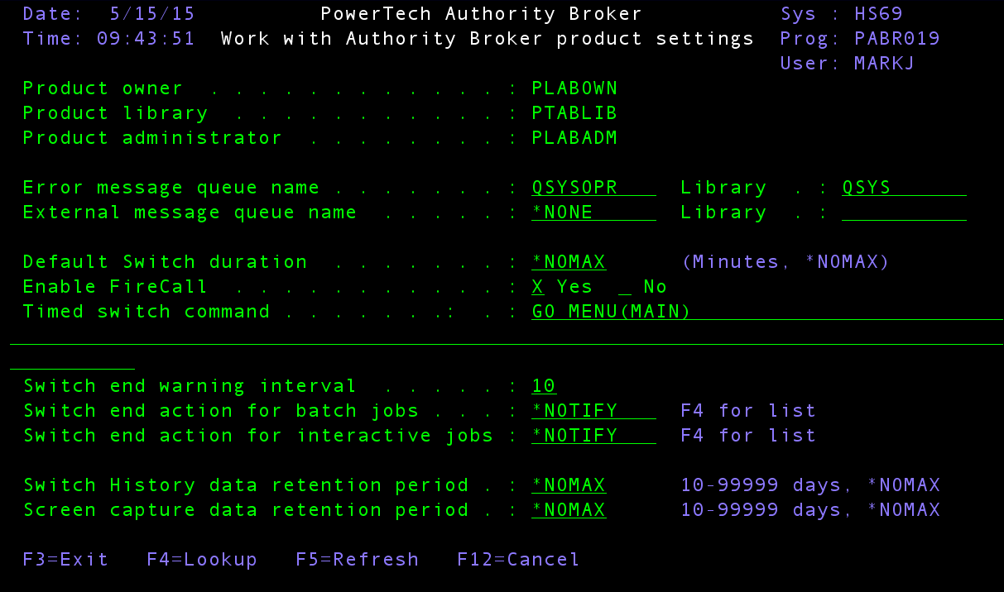This screenshot has height=592, width=1004.
Task: Click F12=Cancel function key
Action: pyautogui.click(x=519, y=560)
